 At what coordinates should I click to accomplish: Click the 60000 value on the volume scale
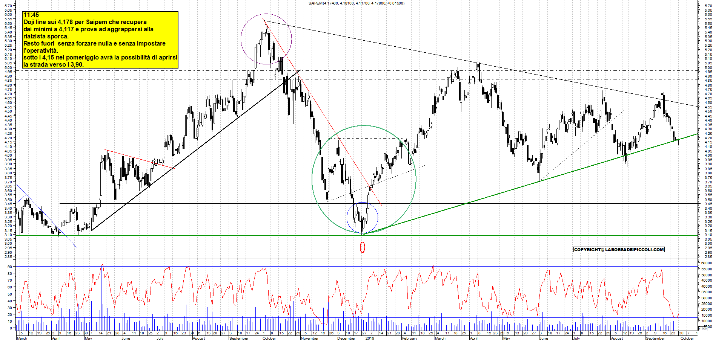[706, 263]
